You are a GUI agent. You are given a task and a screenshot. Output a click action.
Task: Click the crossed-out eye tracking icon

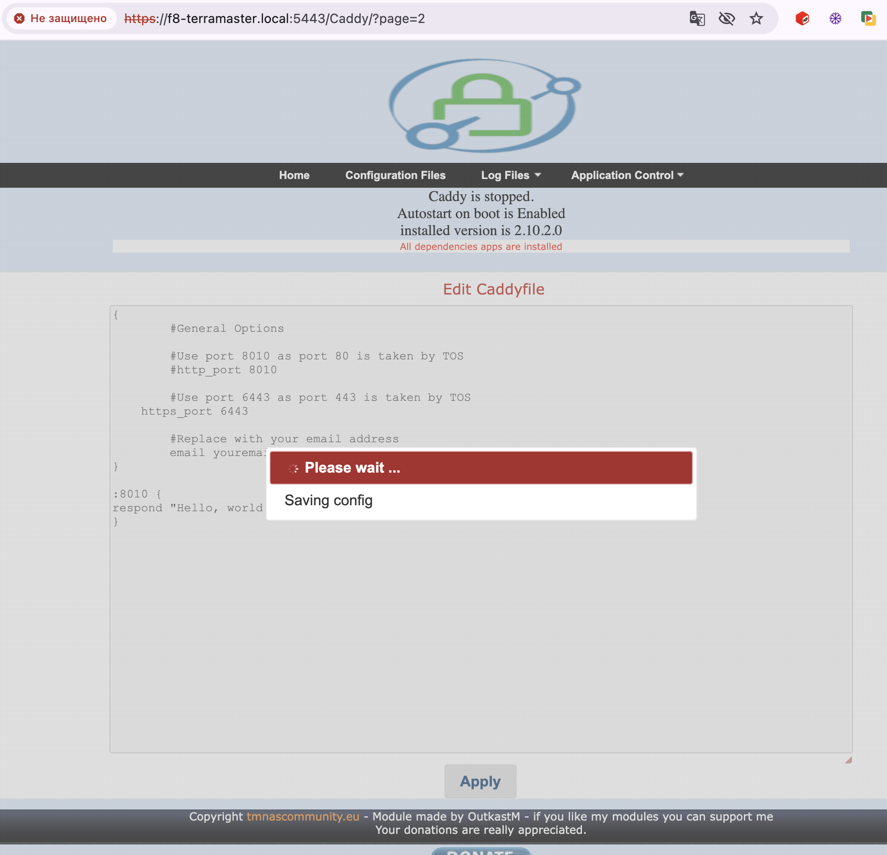point(726,18)
